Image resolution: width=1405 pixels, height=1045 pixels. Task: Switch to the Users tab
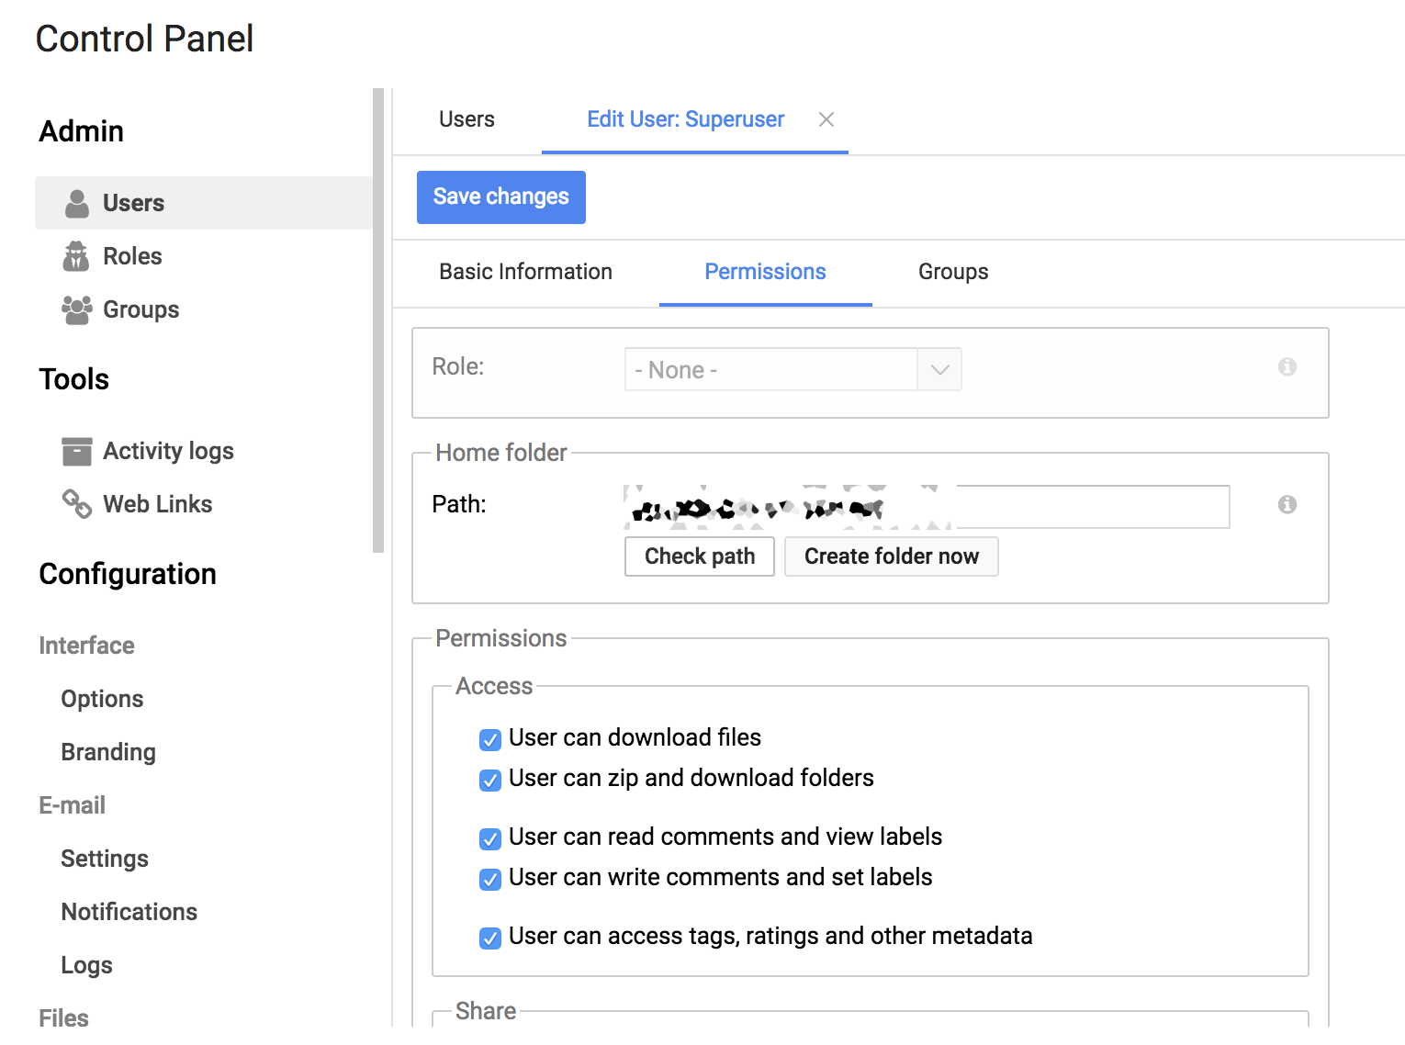click(x=466, y=119)
